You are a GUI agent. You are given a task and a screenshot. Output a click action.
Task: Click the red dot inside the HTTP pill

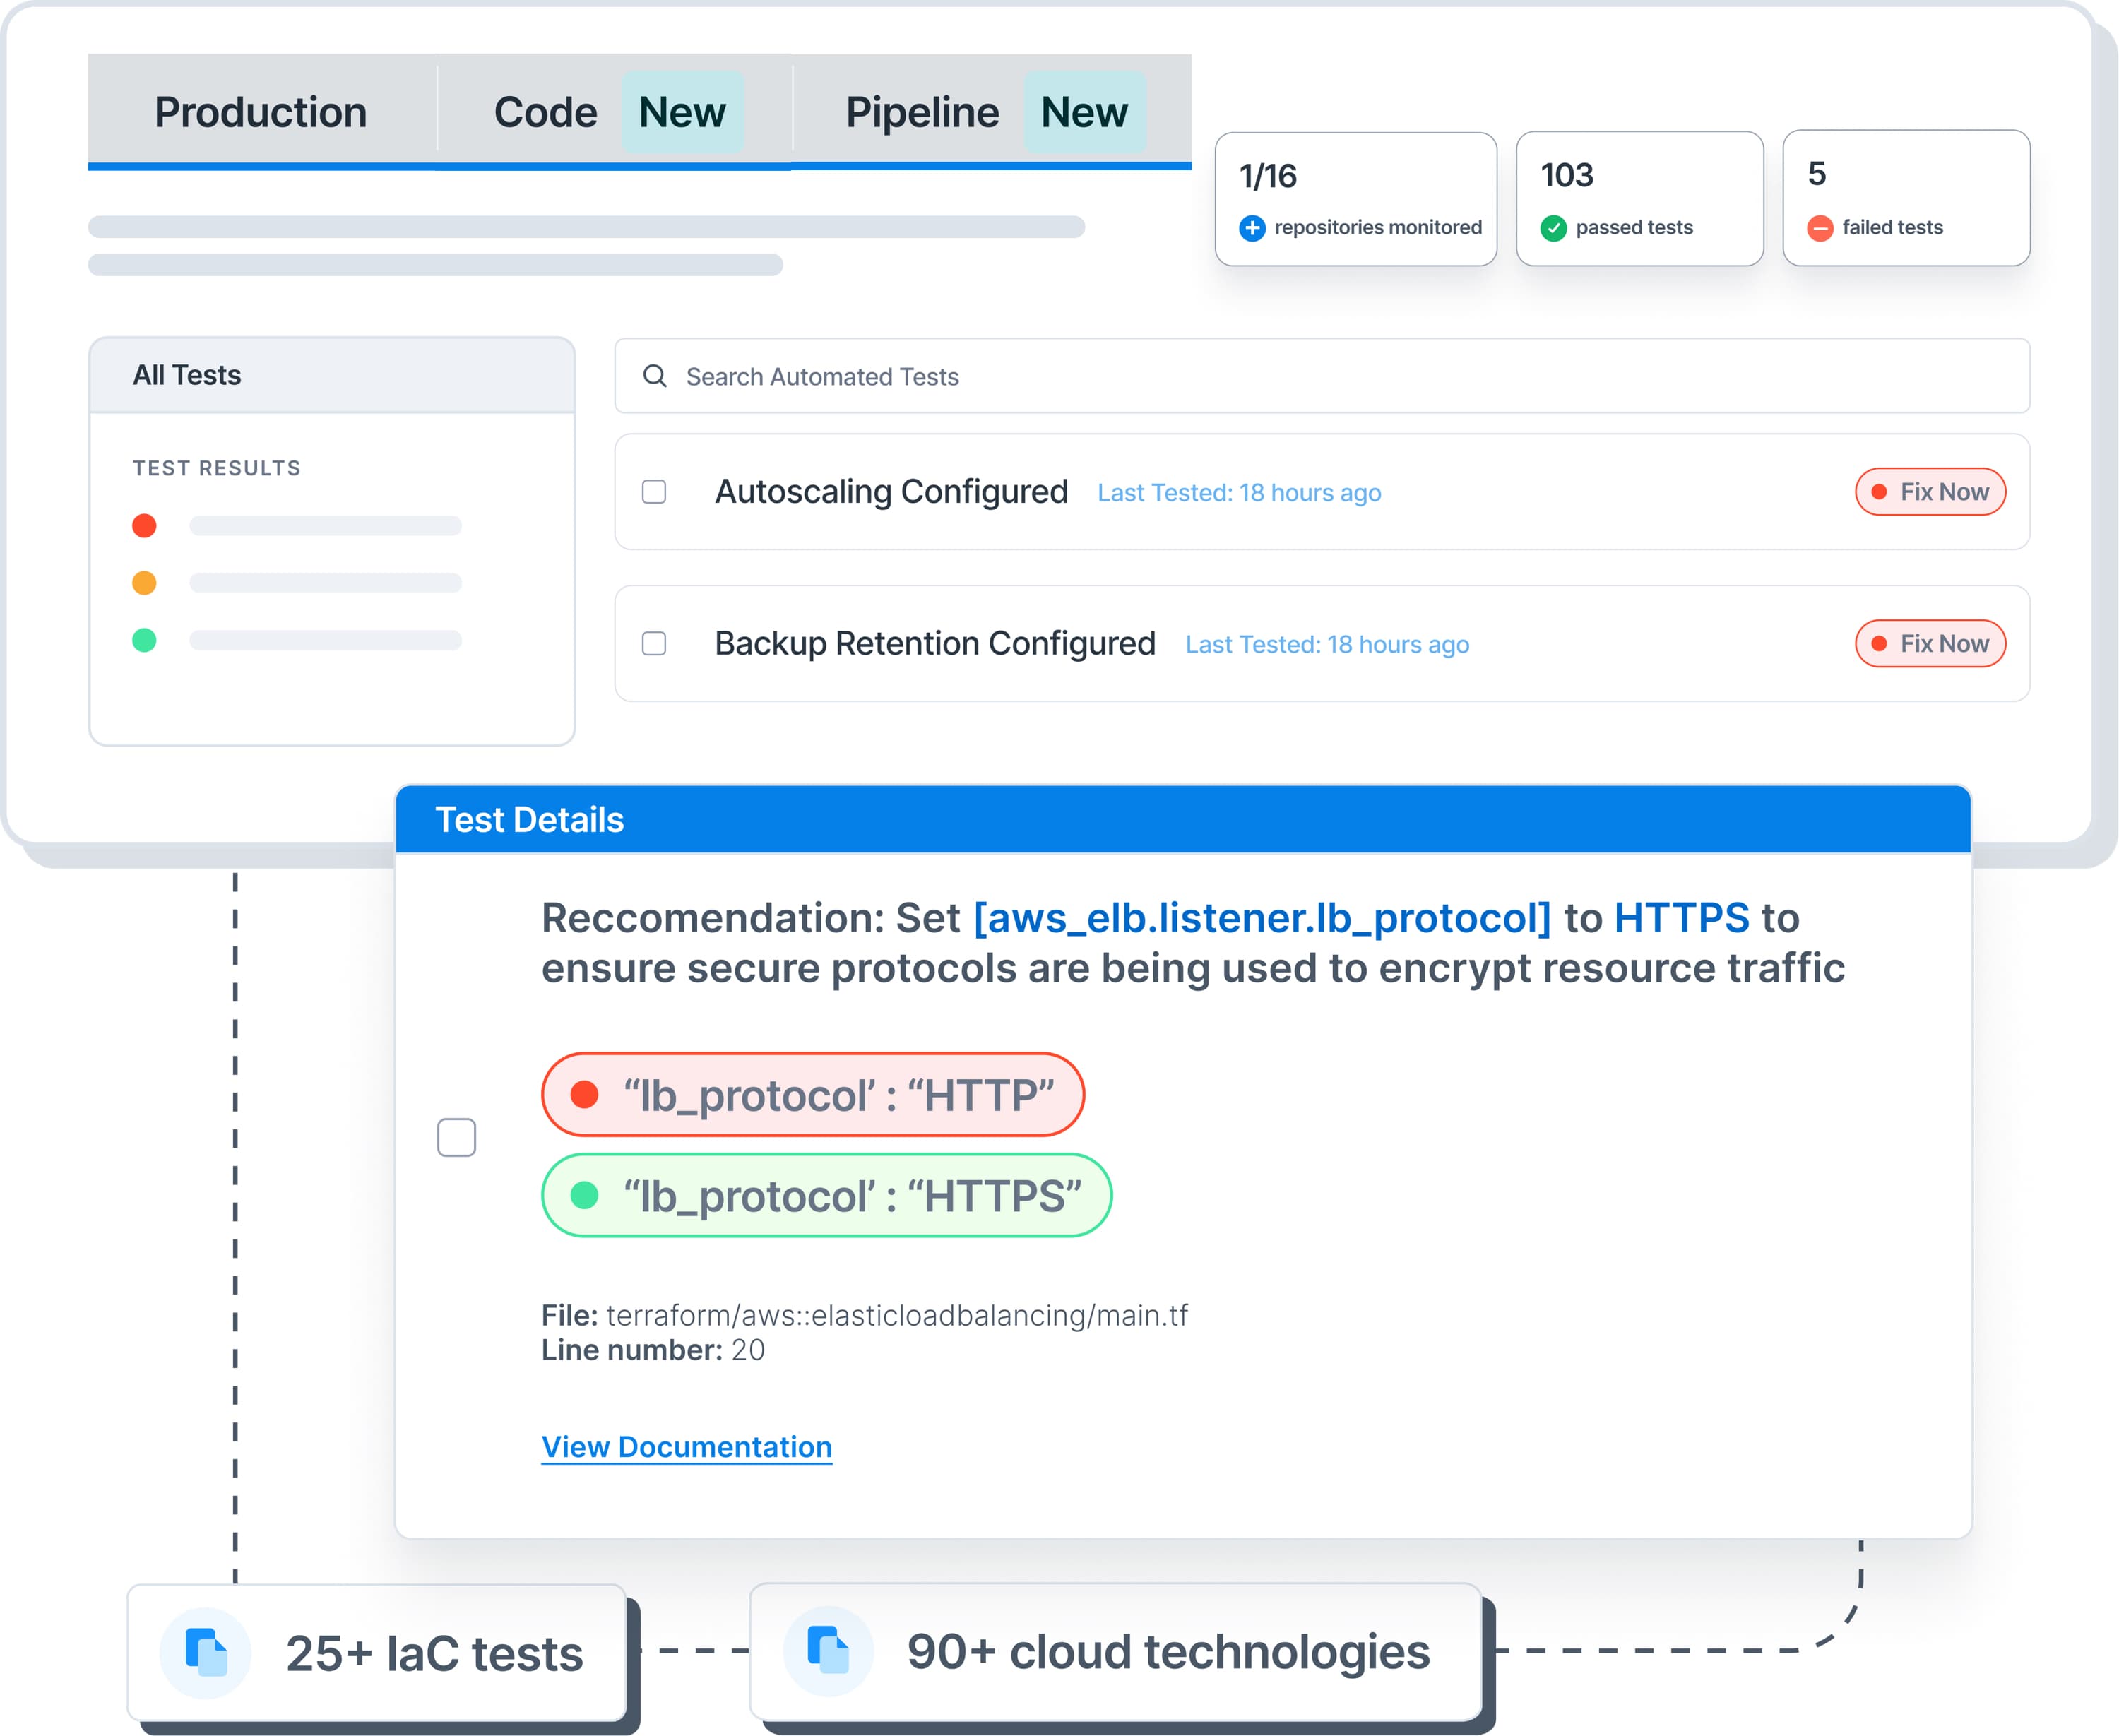(x=586, y=1094)
